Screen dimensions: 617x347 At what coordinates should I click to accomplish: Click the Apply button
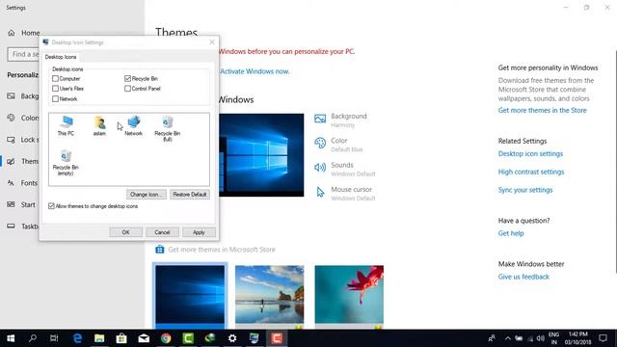tap(199, 232)
